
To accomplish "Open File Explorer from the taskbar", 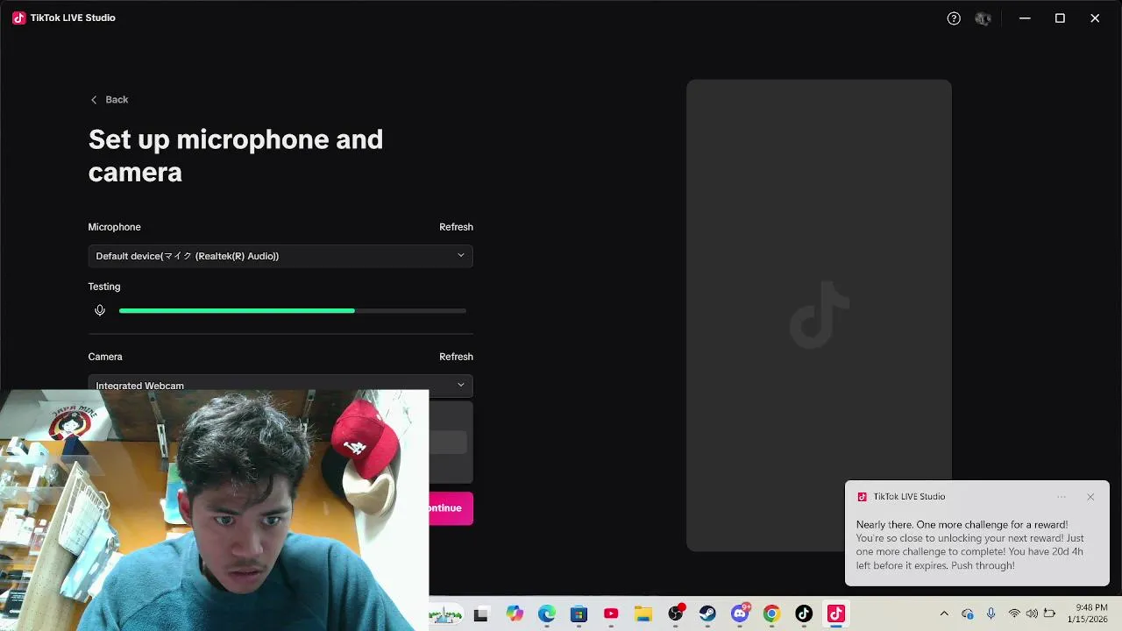I will click(x=643, y=613).
